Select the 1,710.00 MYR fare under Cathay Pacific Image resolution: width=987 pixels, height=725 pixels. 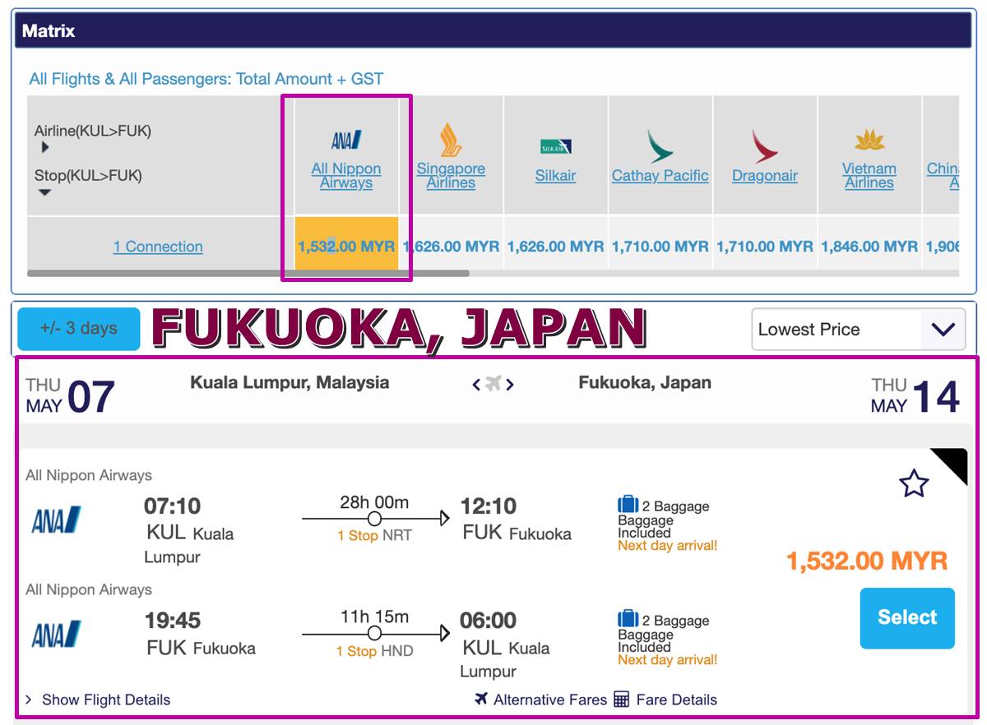point(660,246)
